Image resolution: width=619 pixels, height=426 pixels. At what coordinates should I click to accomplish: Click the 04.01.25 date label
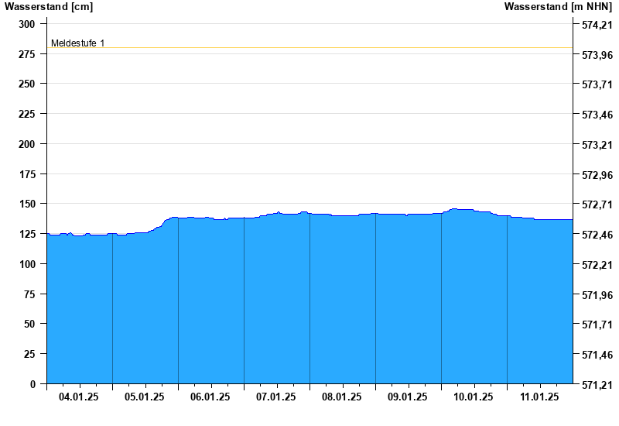pos(80,397)
